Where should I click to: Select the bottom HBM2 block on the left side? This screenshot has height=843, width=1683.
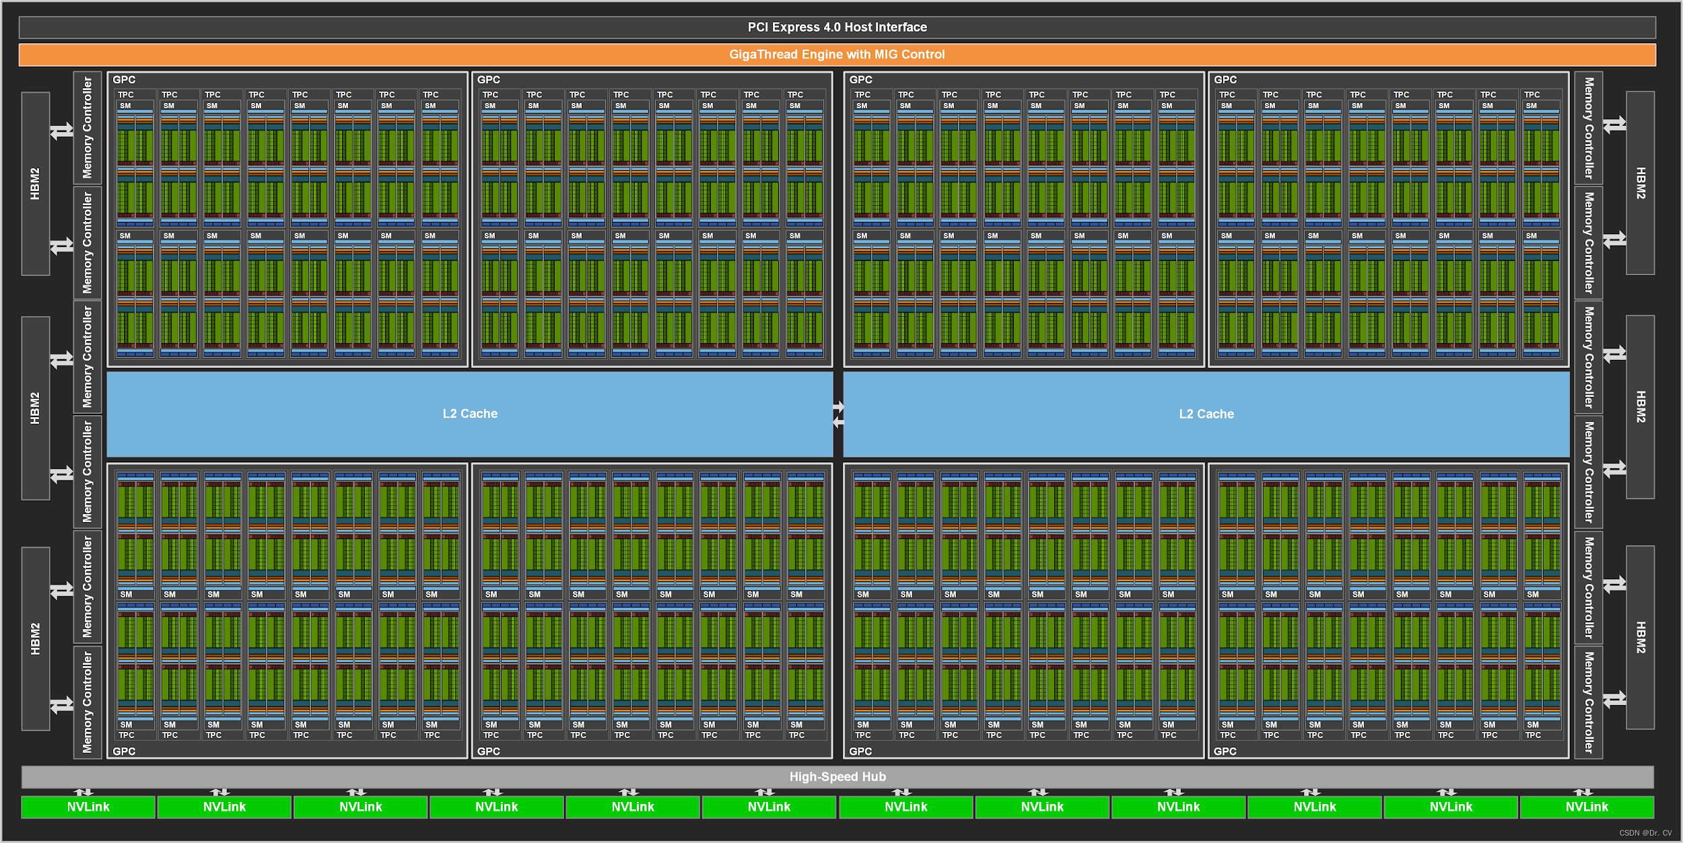(x=36, y=638)
